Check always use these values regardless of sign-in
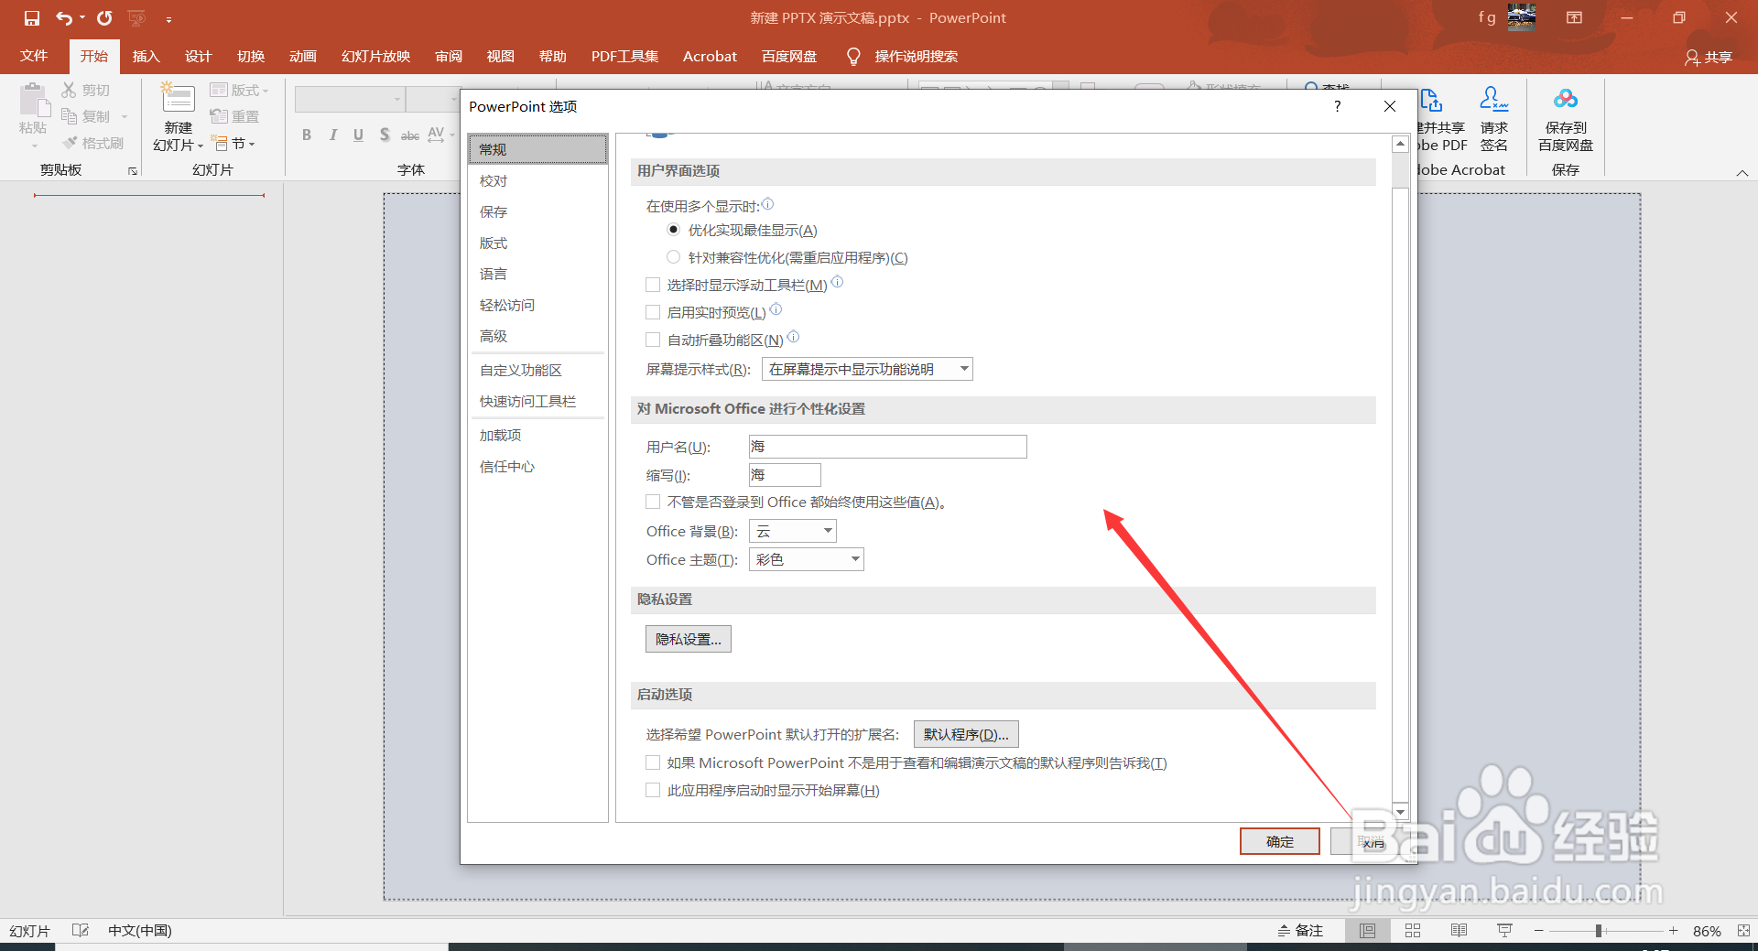 coord(653,502)
